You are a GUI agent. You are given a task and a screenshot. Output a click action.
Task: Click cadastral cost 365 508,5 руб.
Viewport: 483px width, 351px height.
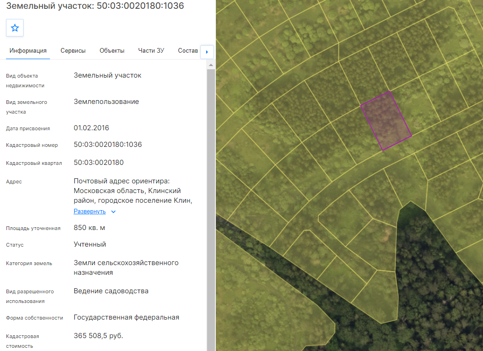point(98,336)
